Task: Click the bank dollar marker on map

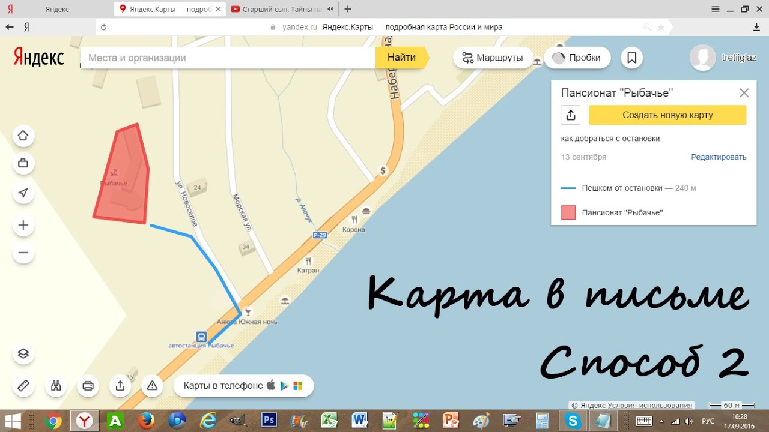Action: 383,170
